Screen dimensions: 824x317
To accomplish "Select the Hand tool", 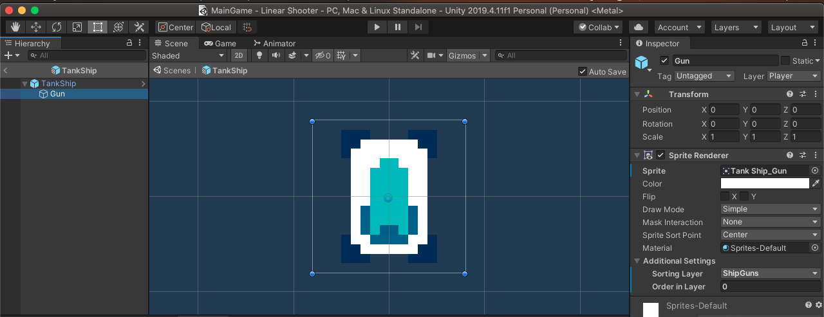I will tap(16, 27).
